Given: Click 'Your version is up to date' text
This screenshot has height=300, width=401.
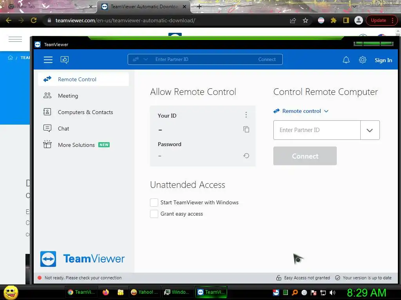Looking at the screenshot, I should (x=367, y=278).
